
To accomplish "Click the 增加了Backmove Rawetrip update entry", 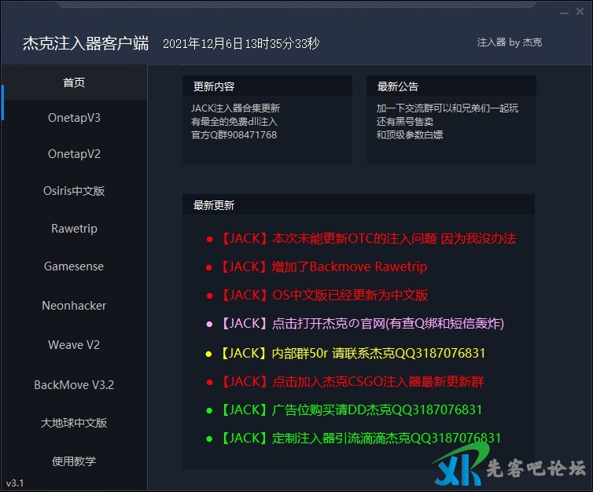I will [323, 267].
